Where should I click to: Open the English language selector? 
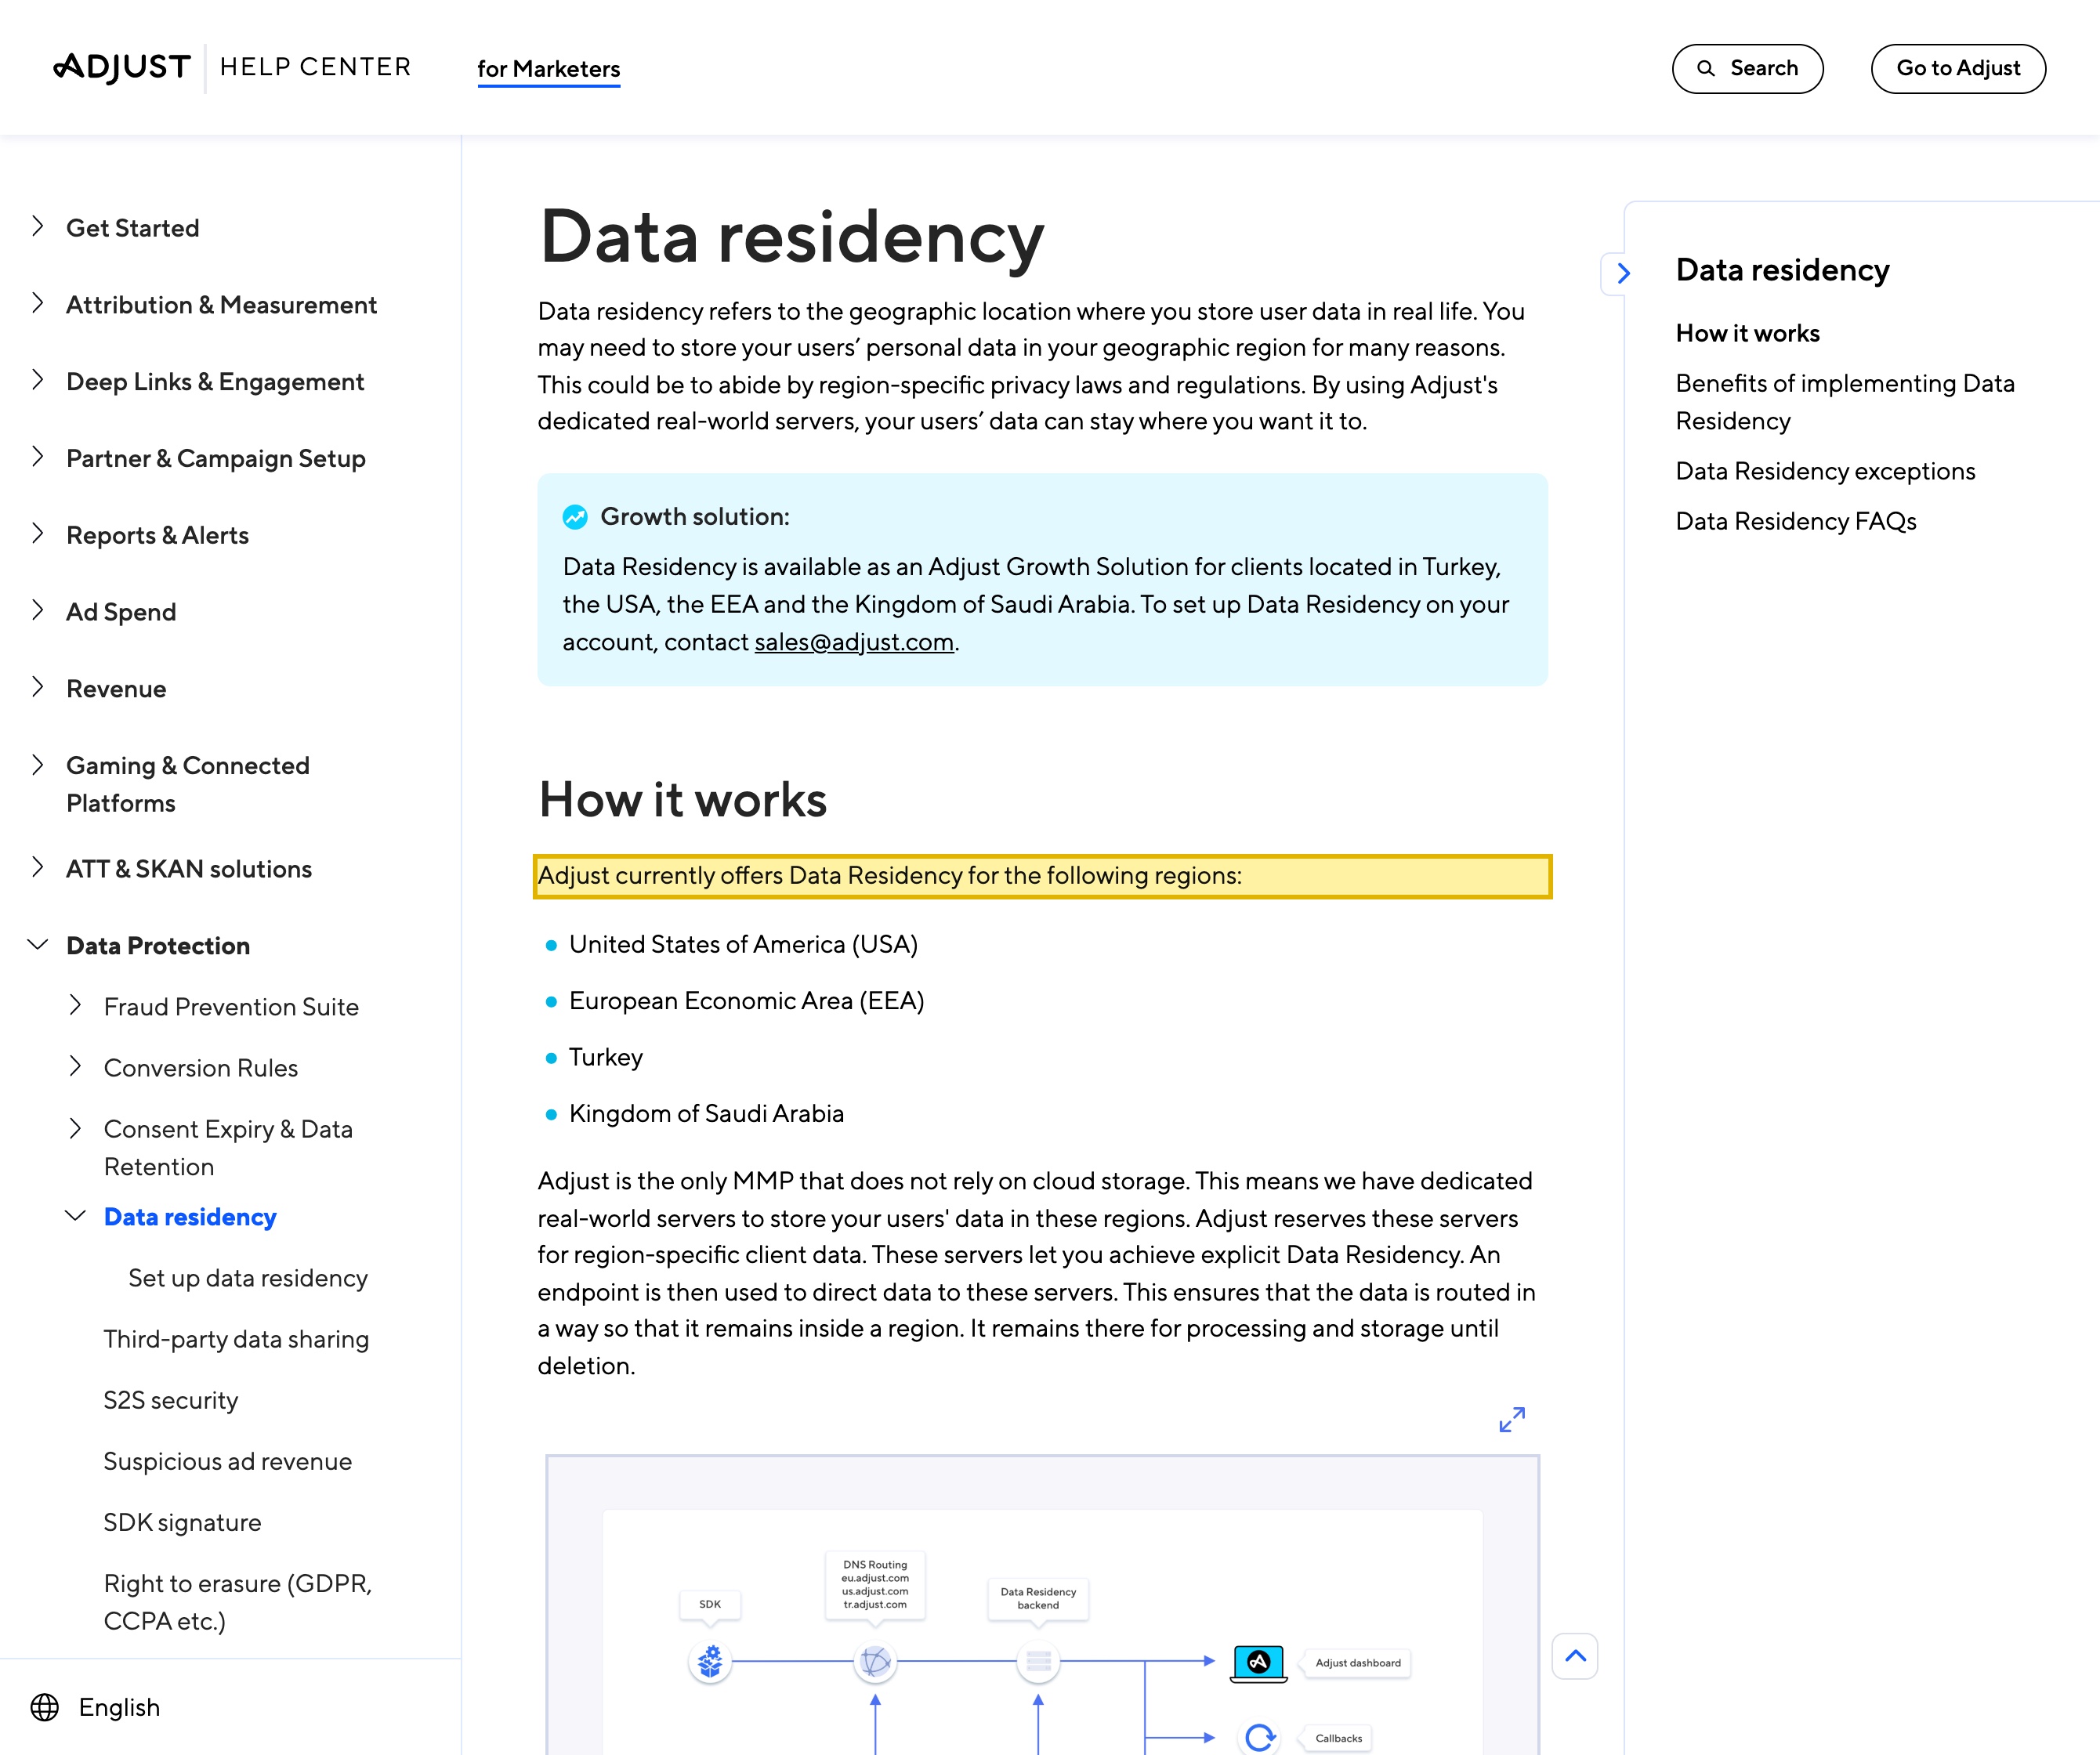click(95, 1707)
